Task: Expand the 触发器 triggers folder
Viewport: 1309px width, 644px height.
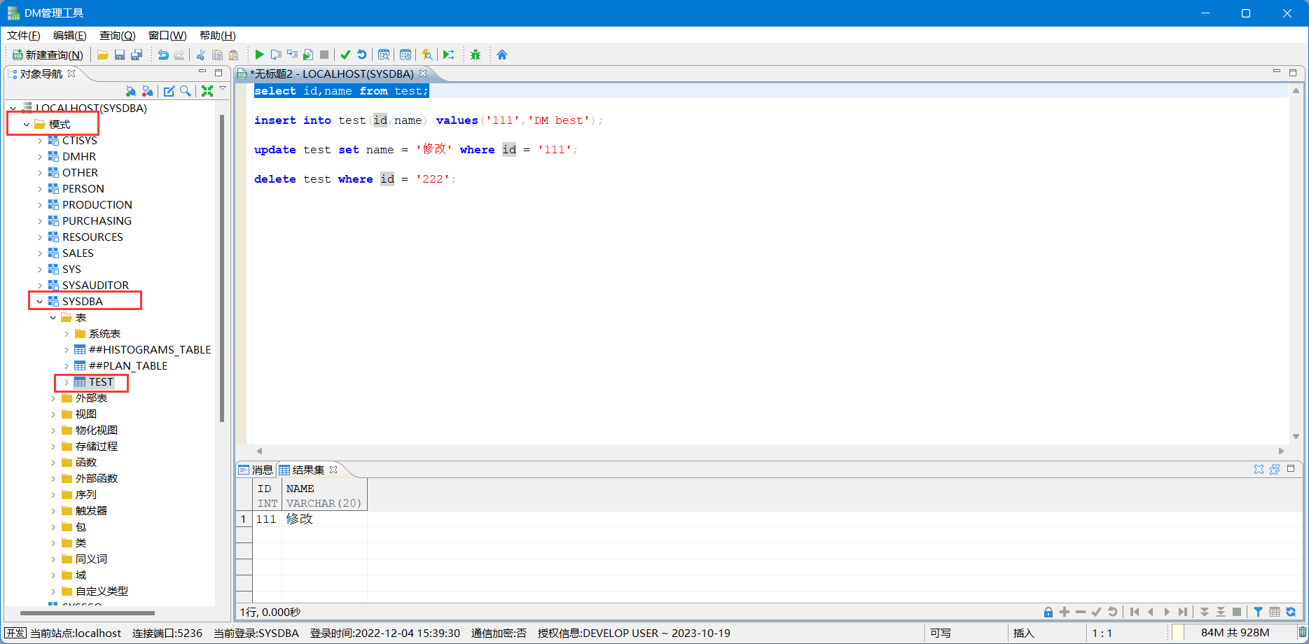Action: click(x=53, y=511)
